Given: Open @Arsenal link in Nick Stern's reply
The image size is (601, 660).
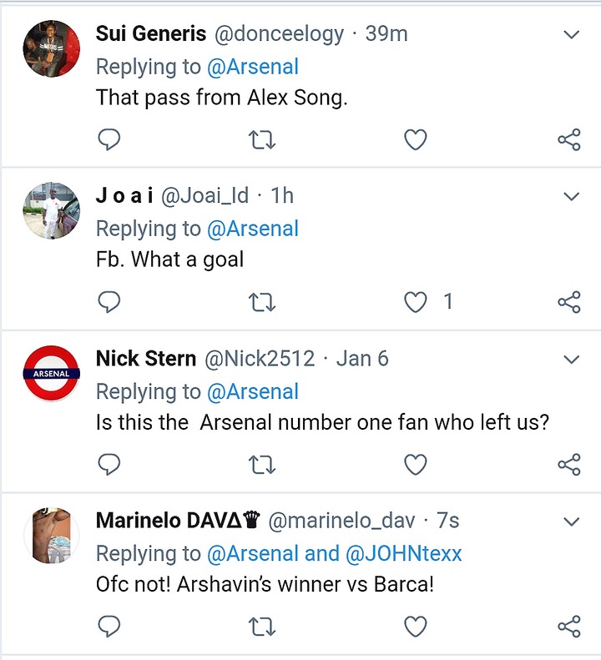Looking at the screenshot, I should (252, 391).
